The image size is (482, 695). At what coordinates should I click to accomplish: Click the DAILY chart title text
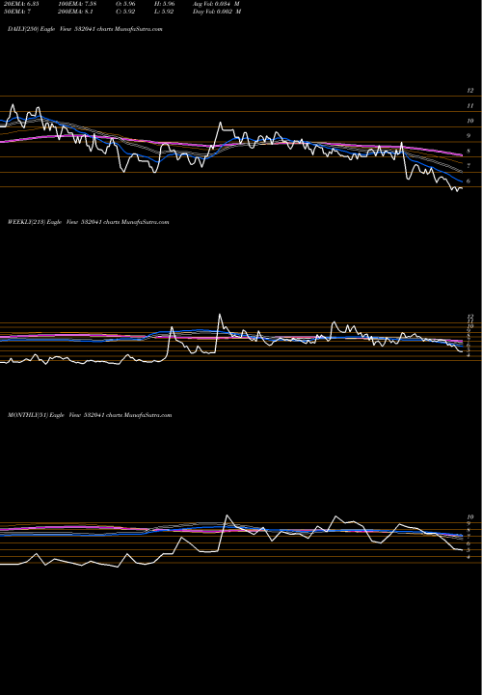85,29
